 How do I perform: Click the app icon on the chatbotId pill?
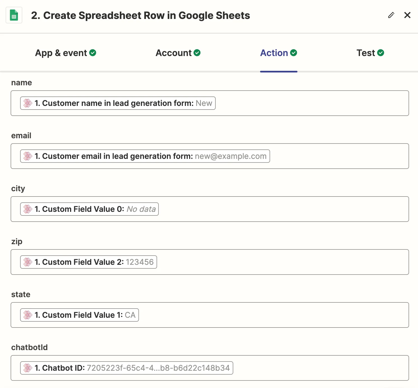pyautogui.click(x=28, y=368)
